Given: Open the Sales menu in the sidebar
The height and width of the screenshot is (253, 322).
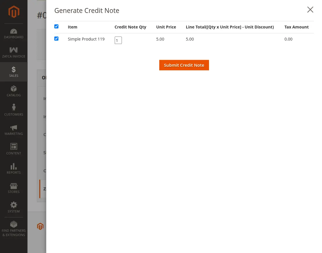Looking at the screenshot, I should point(14,72).
